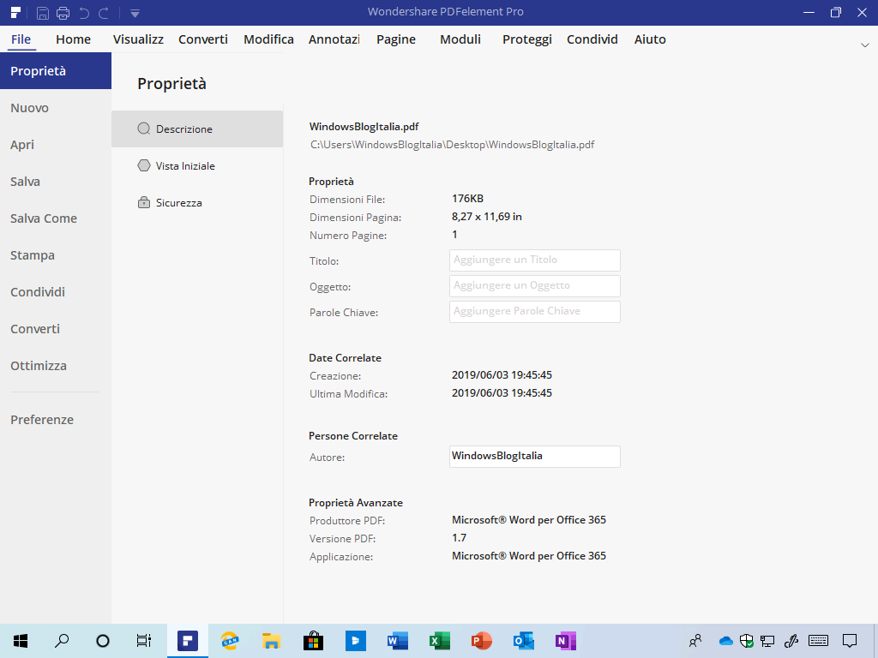Click the Undo arrow icon
Viewport: 878px width, 658px height.
(x=84, y=12)
